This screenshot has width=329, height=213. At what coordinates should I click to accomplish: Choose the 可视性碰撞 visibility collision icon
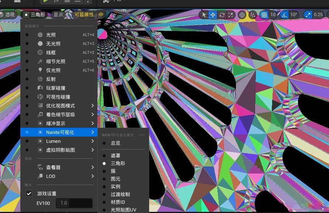(x=40, y=97)
